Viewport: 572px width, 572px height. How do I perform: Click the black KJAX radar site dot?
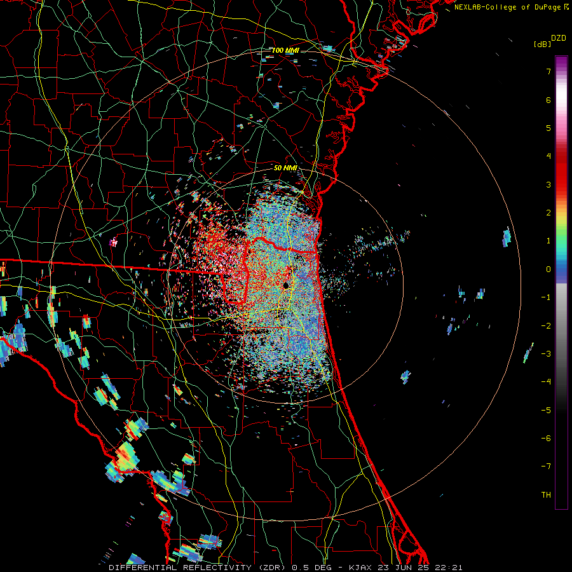287,285
